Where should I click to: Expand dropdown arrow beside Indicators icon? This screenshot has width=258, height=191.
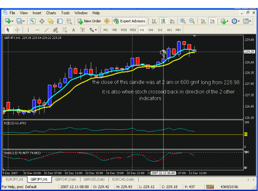point(227,21)
